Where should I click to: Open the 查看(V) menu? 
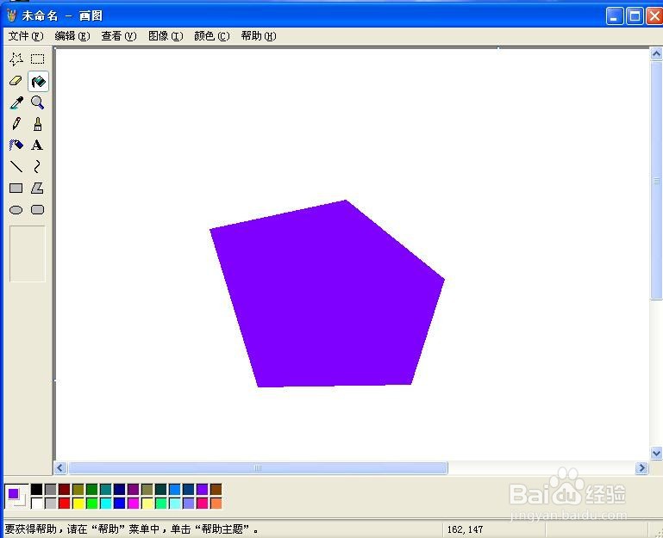(x=119, y=36)
